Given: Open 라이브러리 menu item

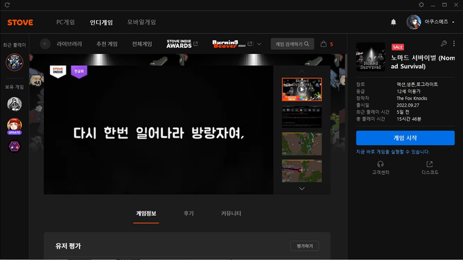Looking at the screenshot, I should click(x=69, y=44).
